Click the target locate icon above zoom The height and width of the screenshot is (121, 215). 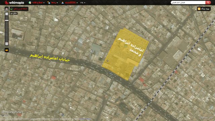(7, 9)
